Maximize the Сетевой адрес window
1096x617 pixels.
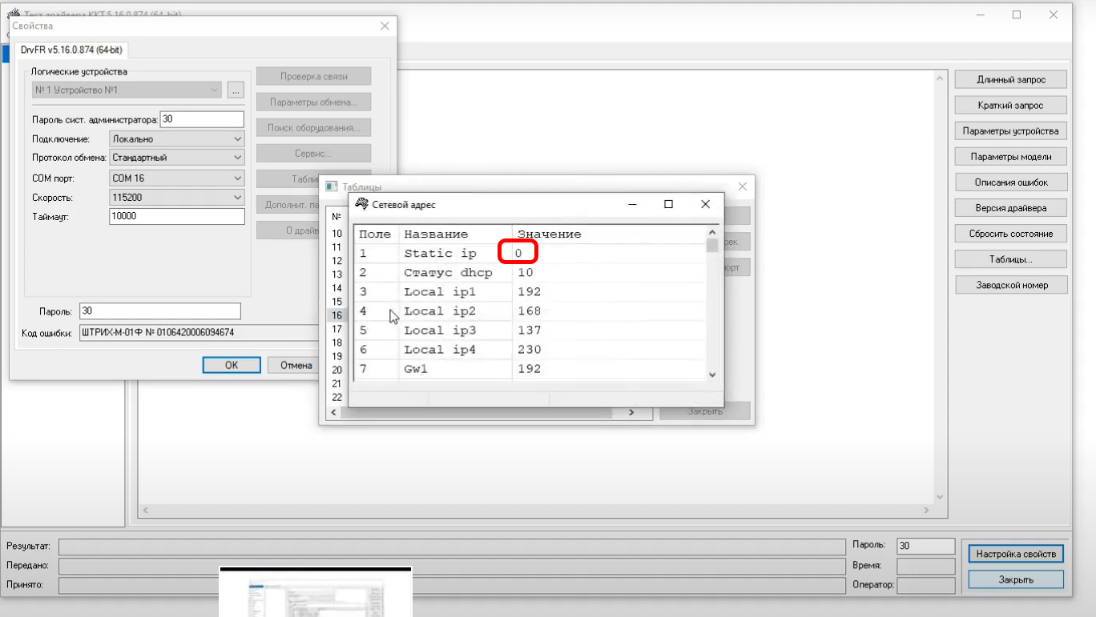[x=668, y=205]
